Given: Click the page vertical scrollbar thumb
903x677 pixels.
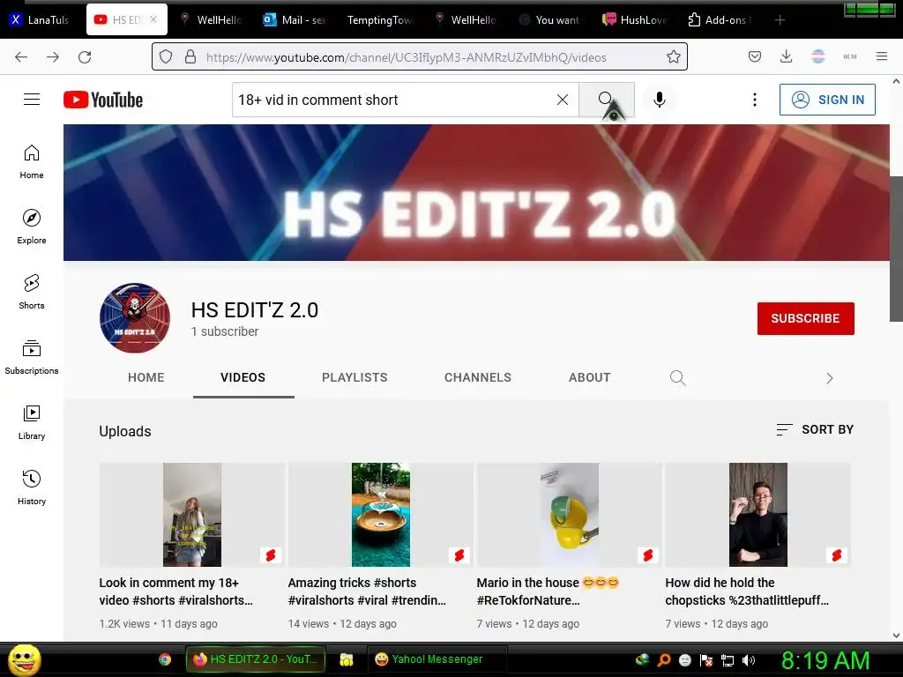Looking at the screenshot, I should (896, 249).
